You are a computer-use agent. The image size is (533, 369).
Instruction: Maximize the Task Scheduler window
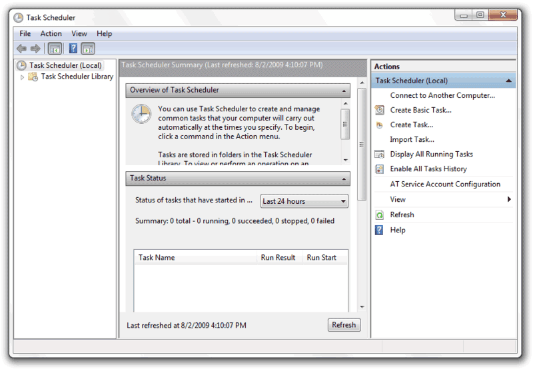click(480, 15)
